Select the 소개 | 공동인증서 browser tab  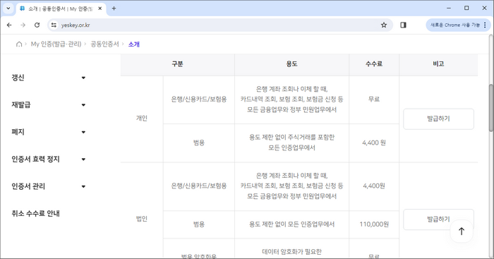pyautogui.click(x=61, y=8)
